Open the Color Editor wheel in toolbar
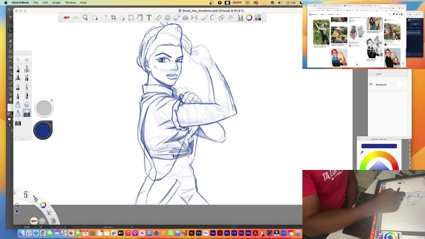425x239 pixels. [x=249, y=18]
